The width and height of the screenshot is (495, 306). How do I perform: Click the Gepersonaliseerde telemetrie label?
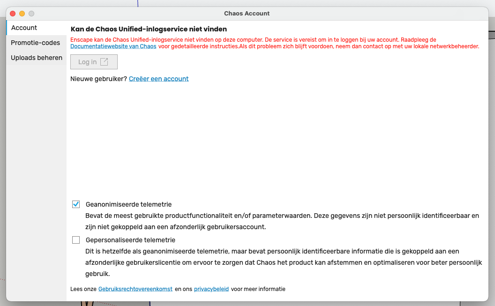[x=130, y=240]
